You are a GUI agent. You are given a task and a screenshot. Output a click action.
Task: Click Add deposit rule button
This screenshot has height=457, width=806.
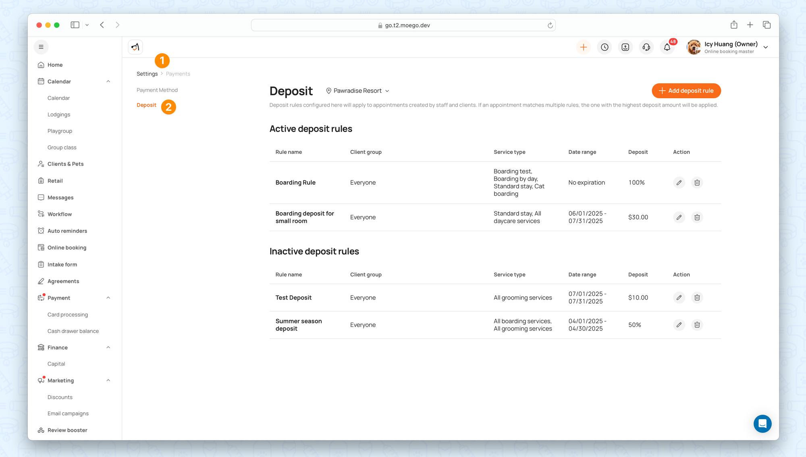pyautogui.click(x=686, y=91)
